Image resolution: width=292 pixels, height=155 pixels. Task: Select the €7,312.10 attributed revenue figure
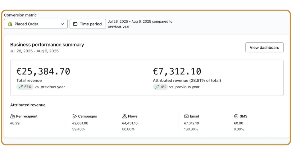(x=177, y=72)
